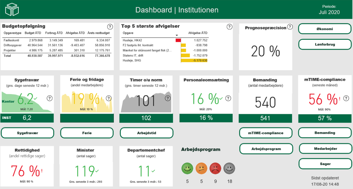Open help icon for Top 5 største afvigelser
The image size is (353, 189).
pos(229,27)
